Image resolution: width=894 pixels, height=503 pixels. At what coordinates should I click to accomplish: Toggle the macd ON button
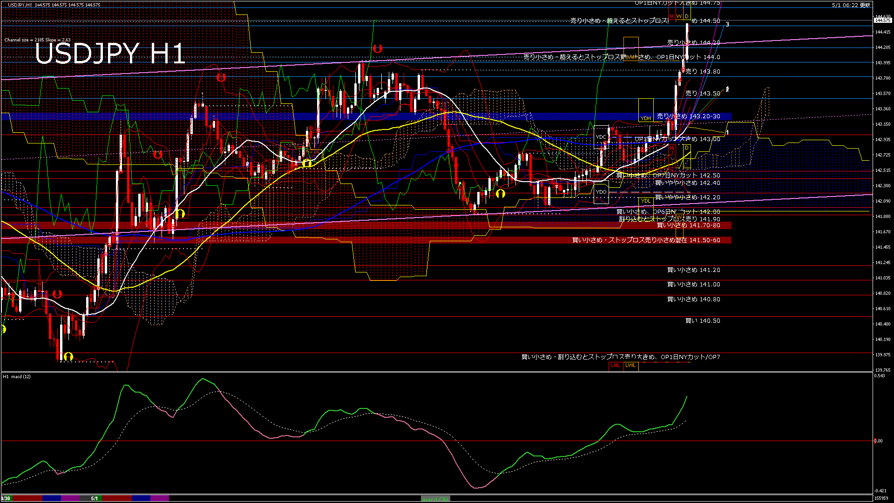coord(435,498)
